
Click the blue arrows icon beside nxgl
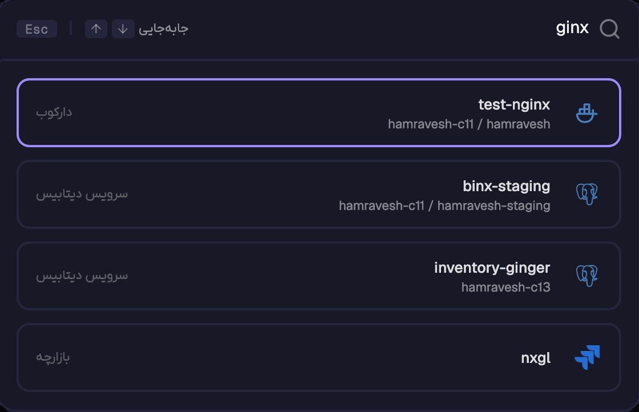coord(587,357)
